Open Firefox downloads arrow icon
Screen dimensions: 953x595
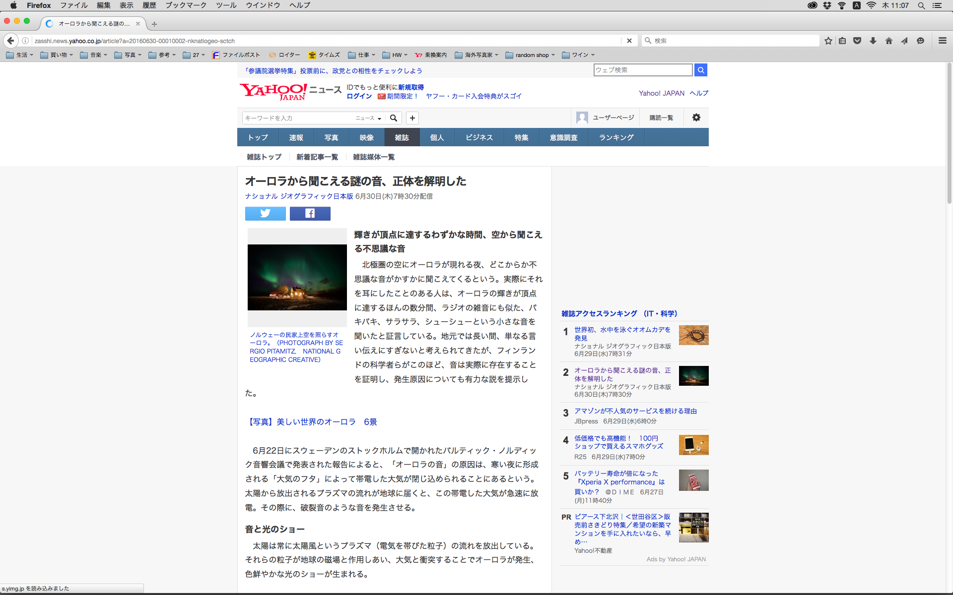tap(873, 41)
